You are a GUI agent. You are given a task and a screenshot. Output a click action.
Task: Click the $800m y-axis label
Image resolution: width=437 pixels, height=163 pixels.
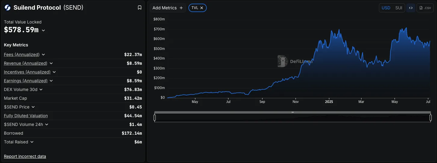(159, 19)
